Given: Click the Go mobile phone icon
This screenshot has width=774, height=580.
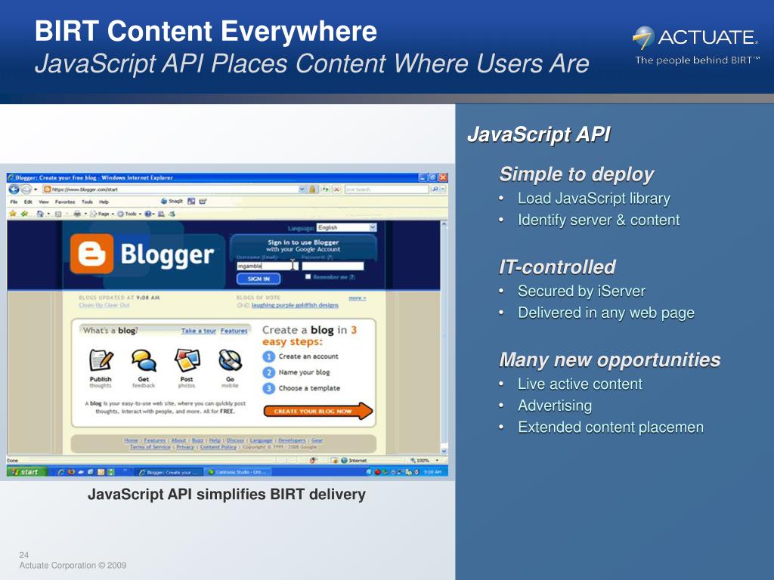Looking at the screenshot, I should click(230, 360).
